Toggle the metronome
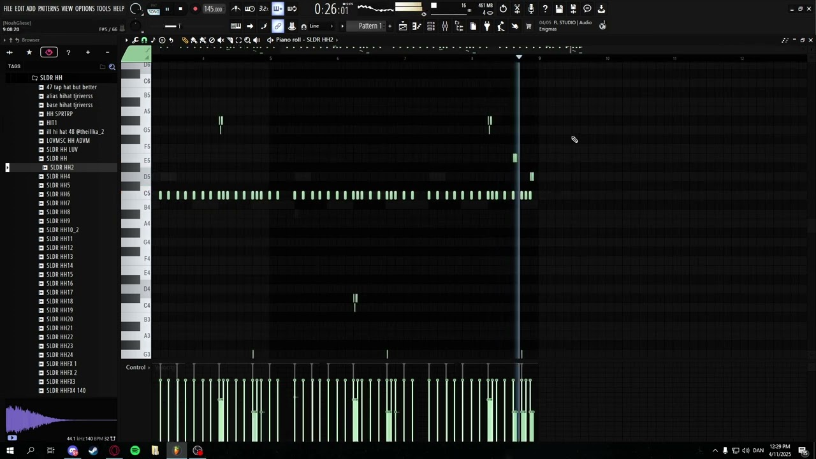816x459 pixels. pyautogui.click(x=236, y=9)
